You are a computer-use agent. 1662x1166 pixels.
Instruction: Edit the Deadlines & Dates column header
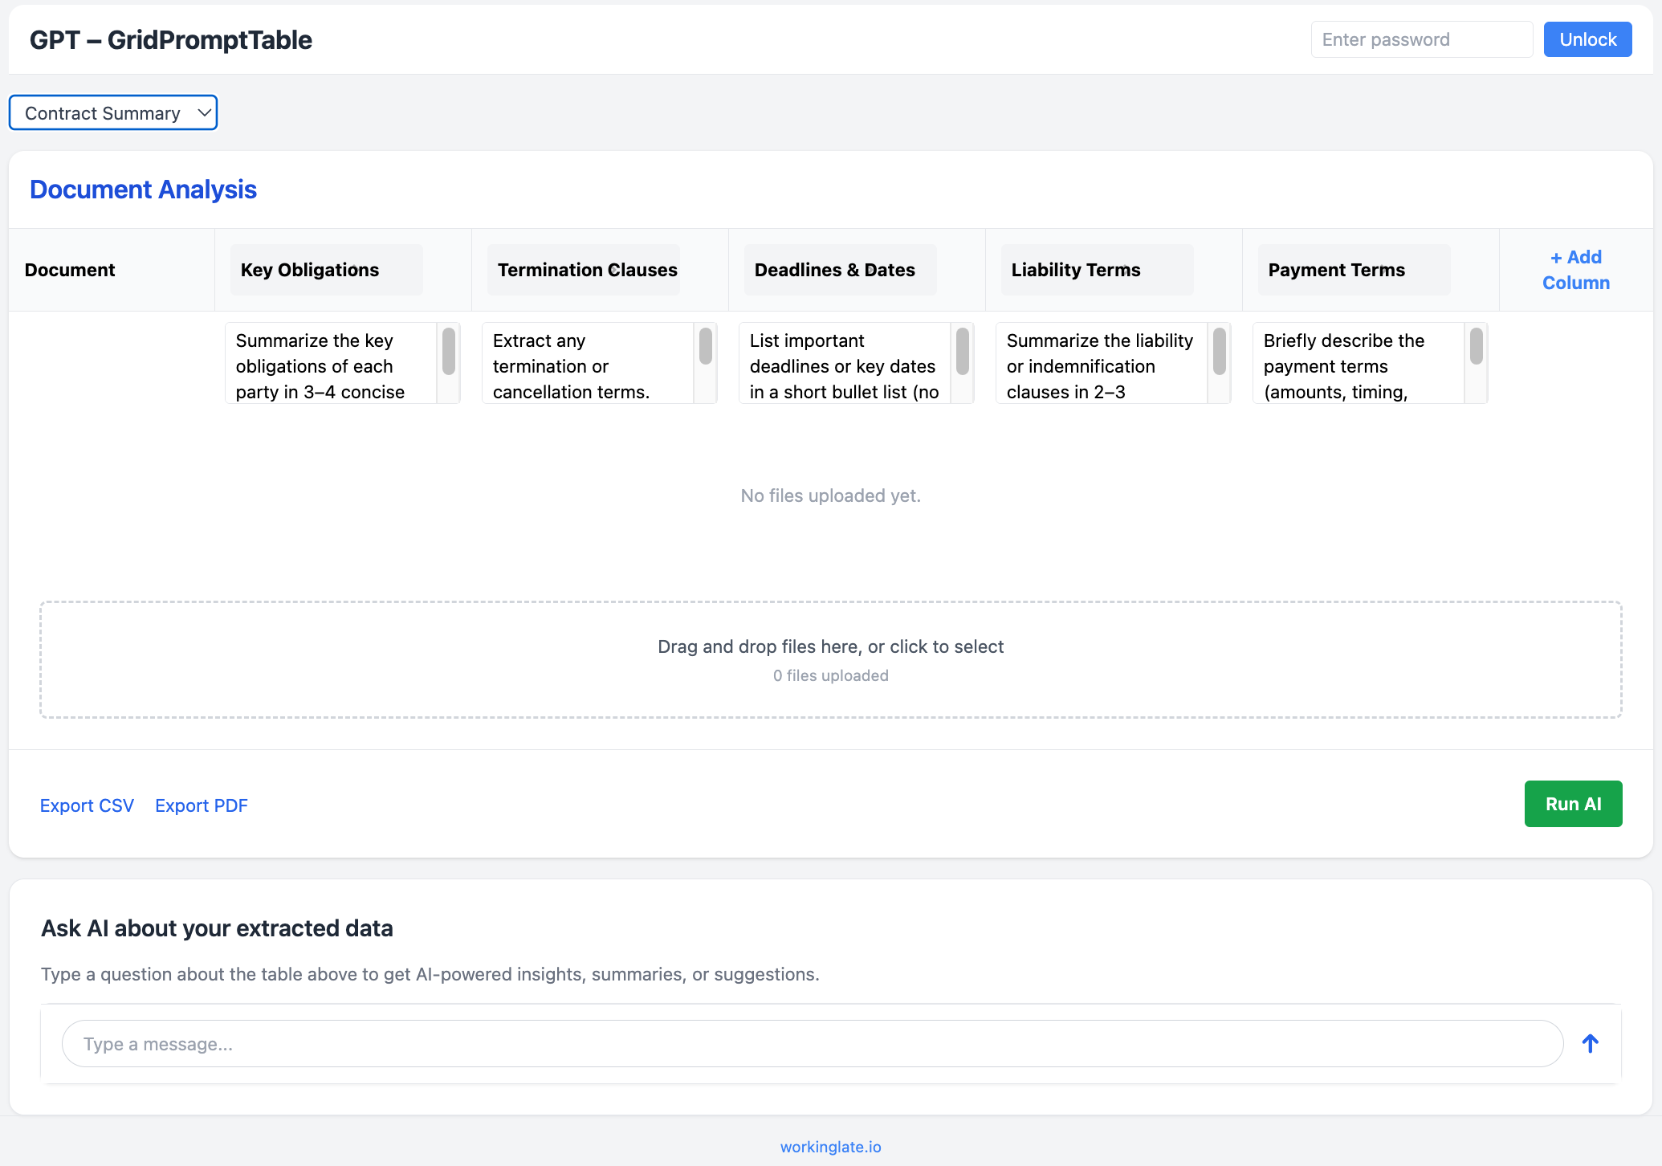pos(840,270)
